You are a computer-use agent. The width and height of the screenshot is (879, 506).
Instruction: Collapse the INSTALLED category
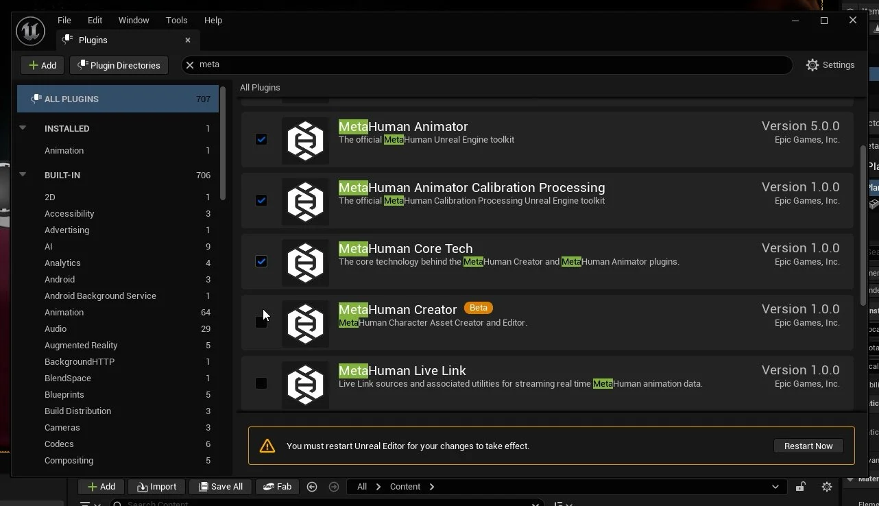pyautogui.click(x=23, y=128)
